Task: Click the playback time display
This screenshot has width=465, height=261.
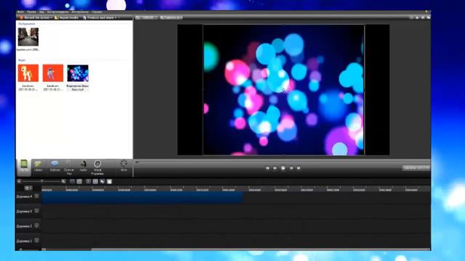Action: [x=416, y=167]
